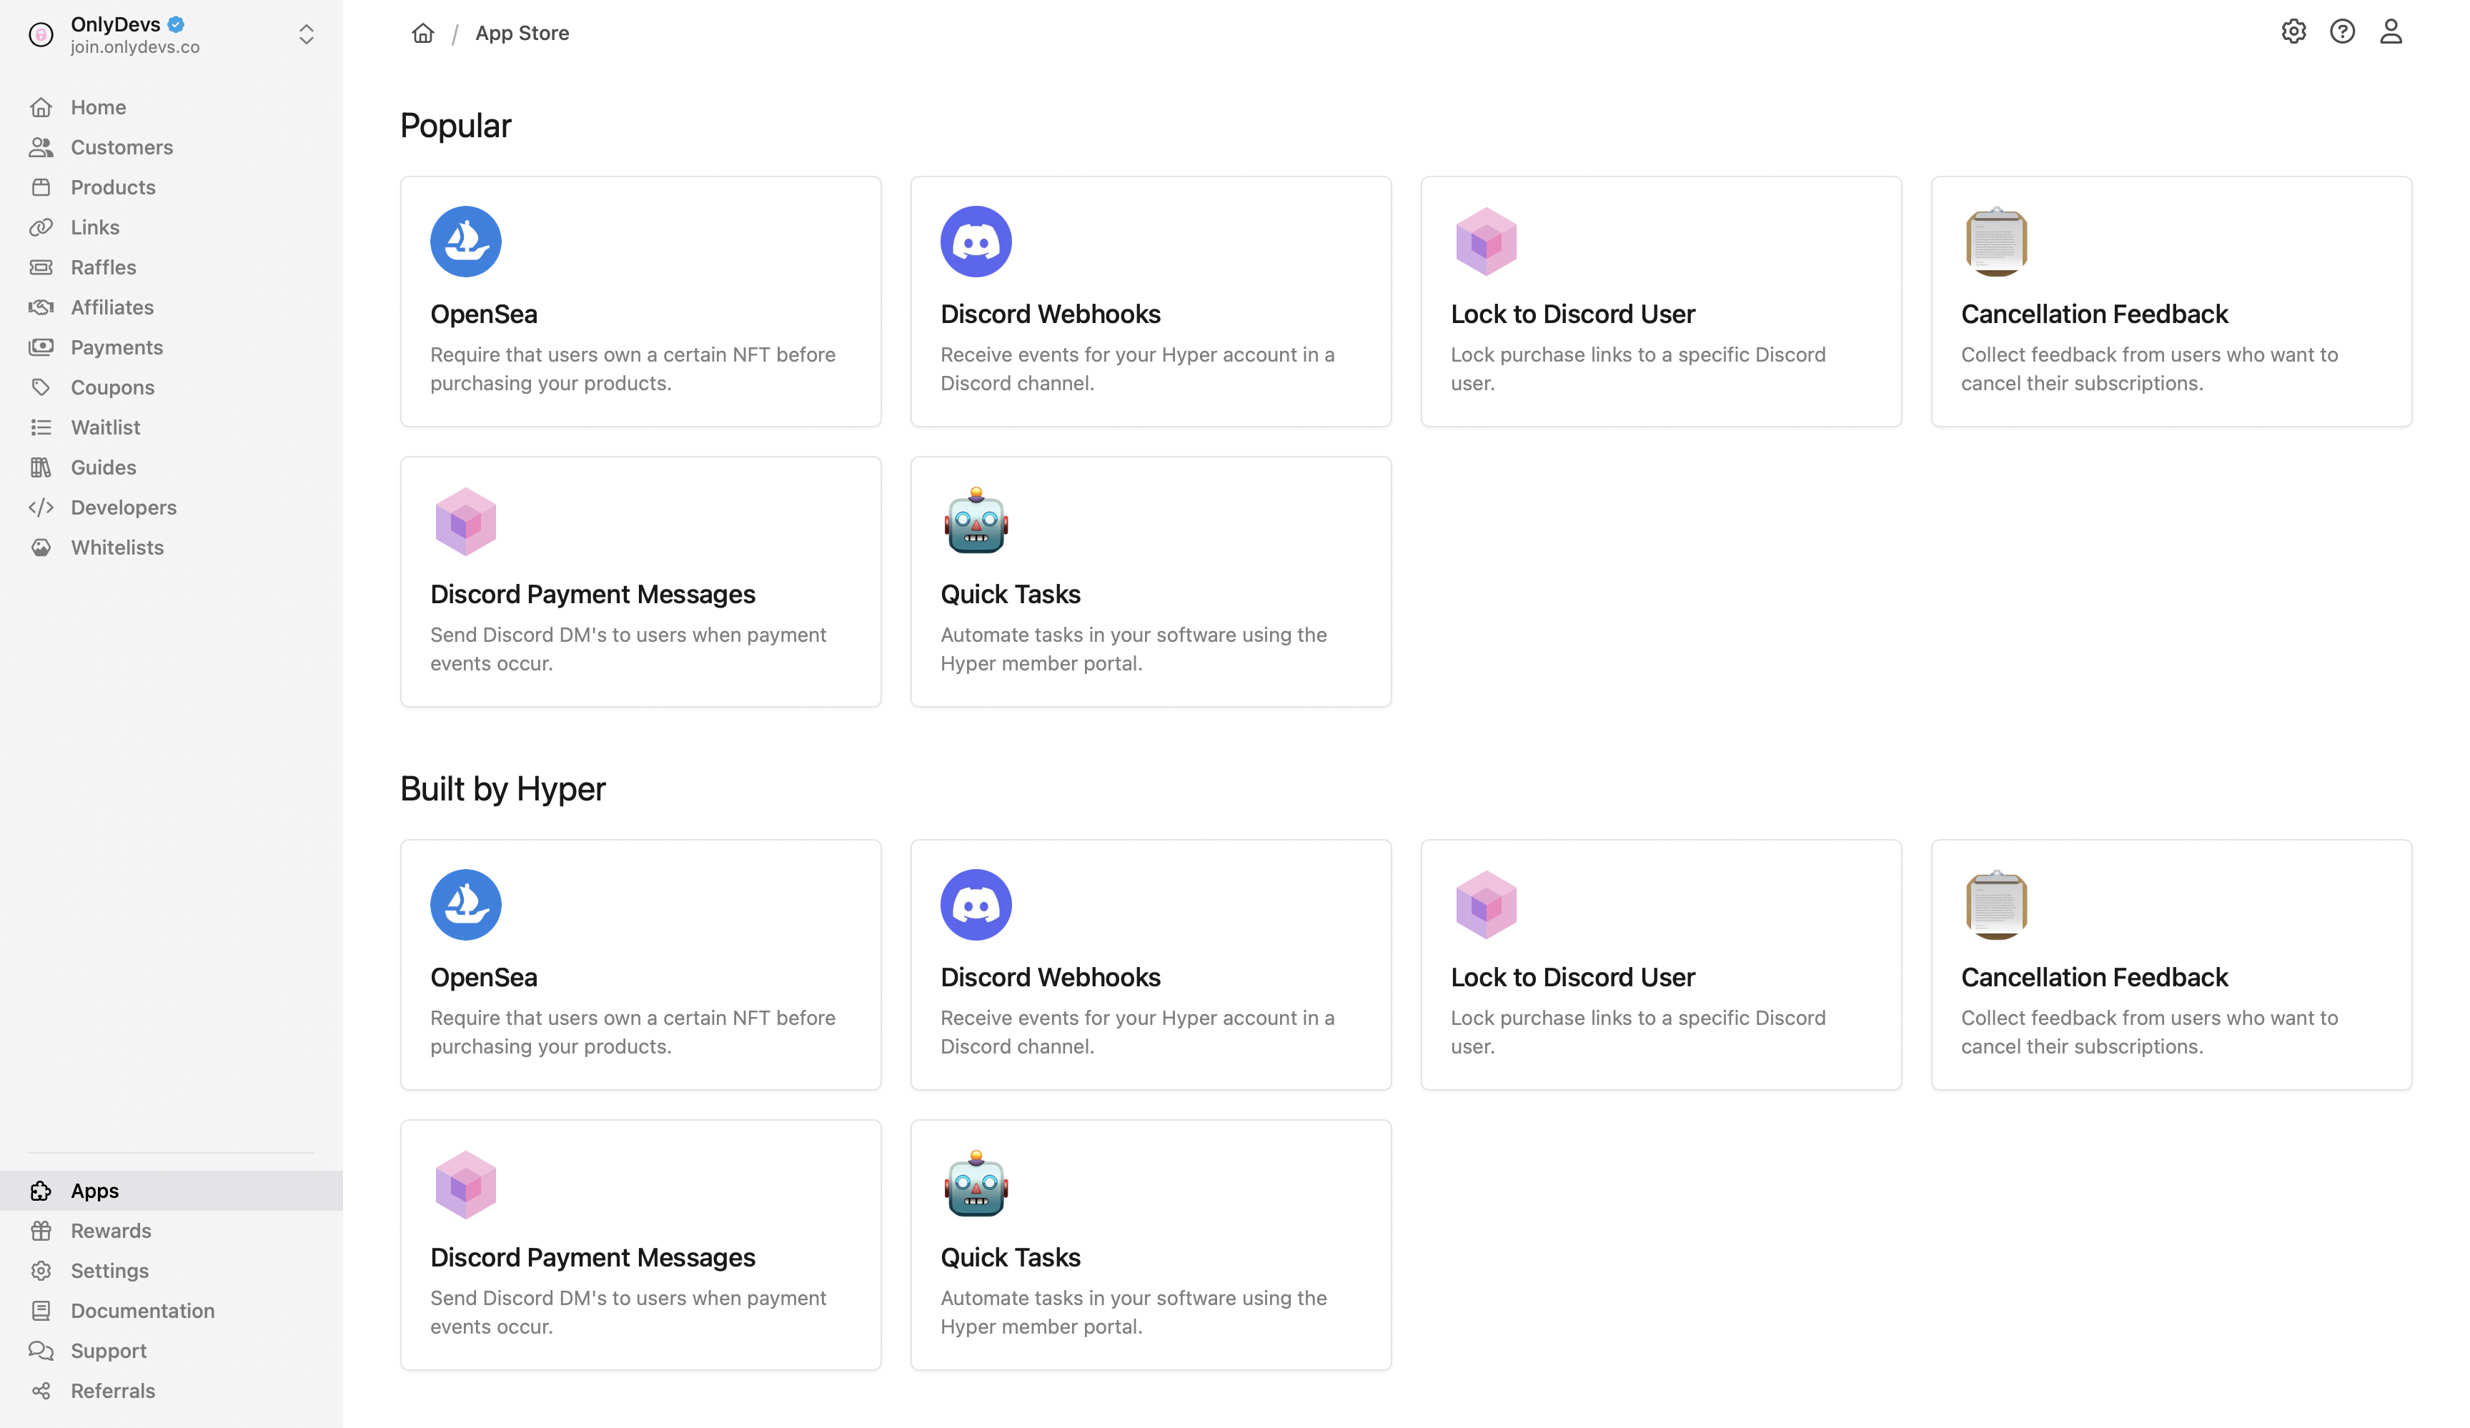Image resolution: width=2470 pixels, height=1428 pixels.
Task: Click the OpenSea ship icon under Popular
Action: pos(465,241)
